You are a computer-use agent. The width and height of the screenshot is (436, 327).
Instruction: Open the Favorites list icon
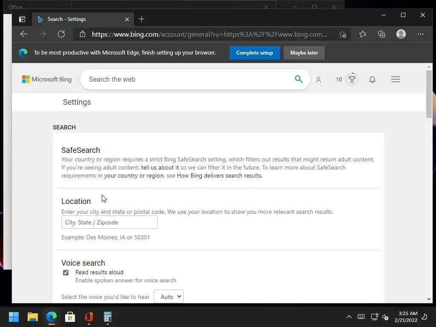tap(363, 34)
